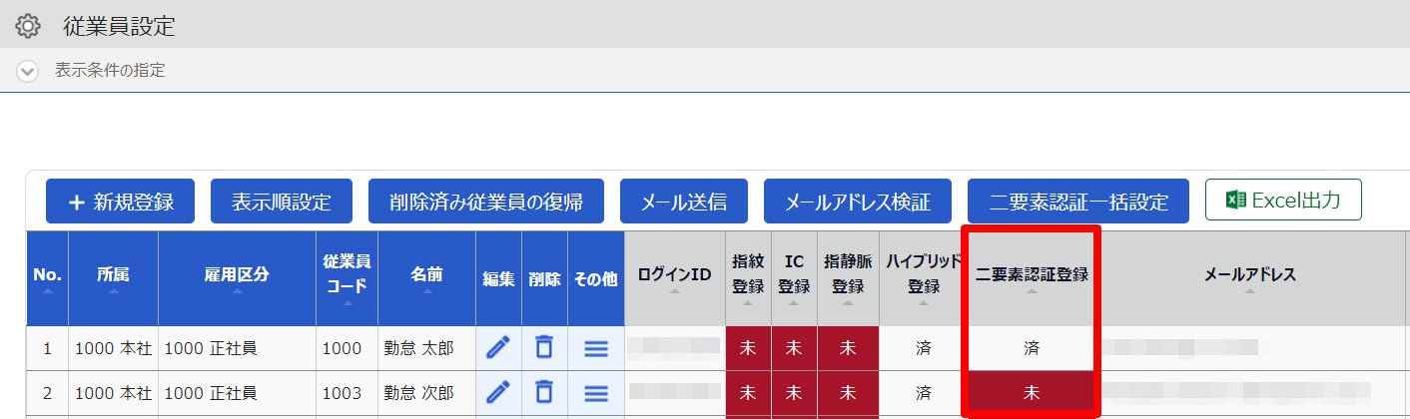Screen dimensions: 1410x419
Task: Sort by 所属 column header
Action: 113,278
